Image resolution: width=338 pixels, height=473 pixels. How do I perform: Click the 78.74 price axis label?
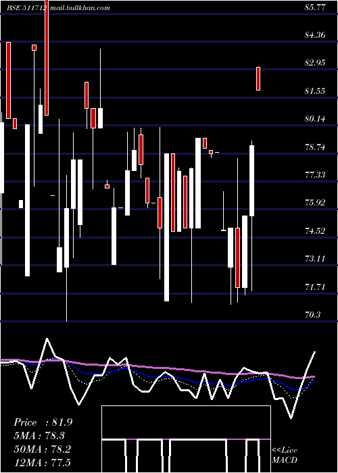315,147
